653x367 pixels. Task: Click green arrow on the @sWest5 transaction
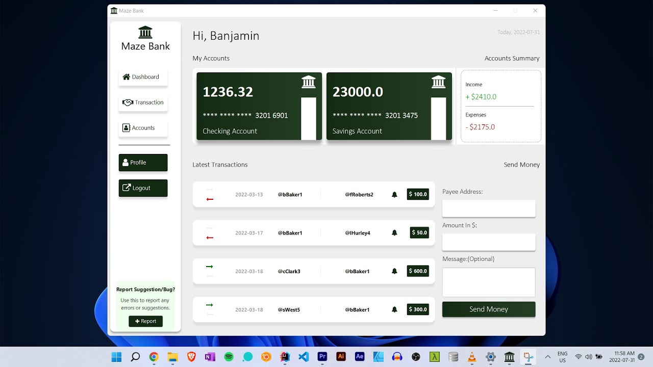(210, 305)
